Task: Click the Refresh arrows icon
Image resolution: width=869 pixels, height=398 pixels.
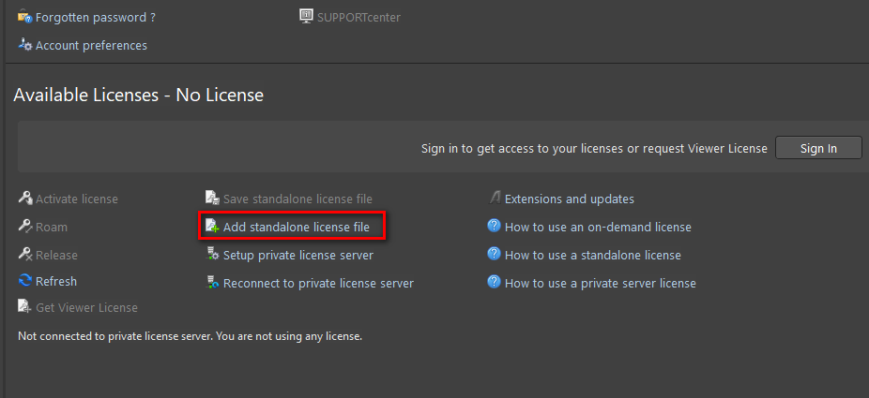Action: 25,281
